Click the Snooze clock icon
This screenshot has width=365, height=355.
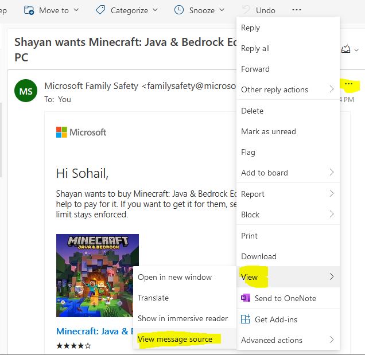point(179,10)
